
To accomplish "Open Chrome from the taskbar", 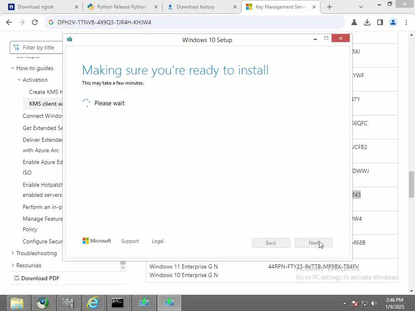I will click(43, 303).
